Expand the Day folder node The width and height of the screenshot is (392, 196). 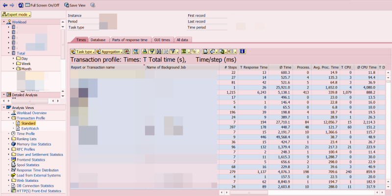point(14,58)
